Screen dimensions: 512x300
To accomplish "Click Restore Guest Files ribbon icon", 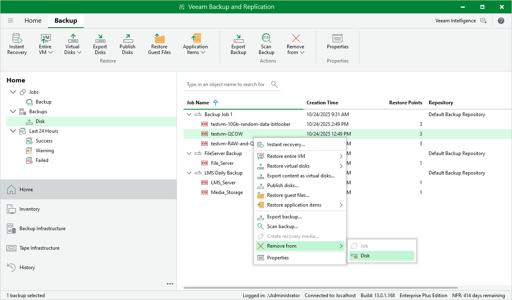I will (x=159, y=44).
